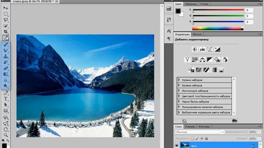Select the Rectangular Marquee tool

pos(5,14)
